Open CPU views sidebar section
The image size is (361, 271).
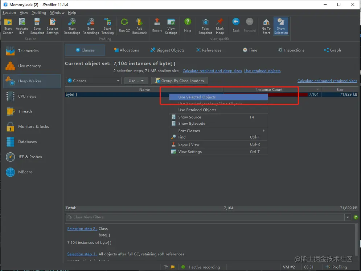(32, 96)
